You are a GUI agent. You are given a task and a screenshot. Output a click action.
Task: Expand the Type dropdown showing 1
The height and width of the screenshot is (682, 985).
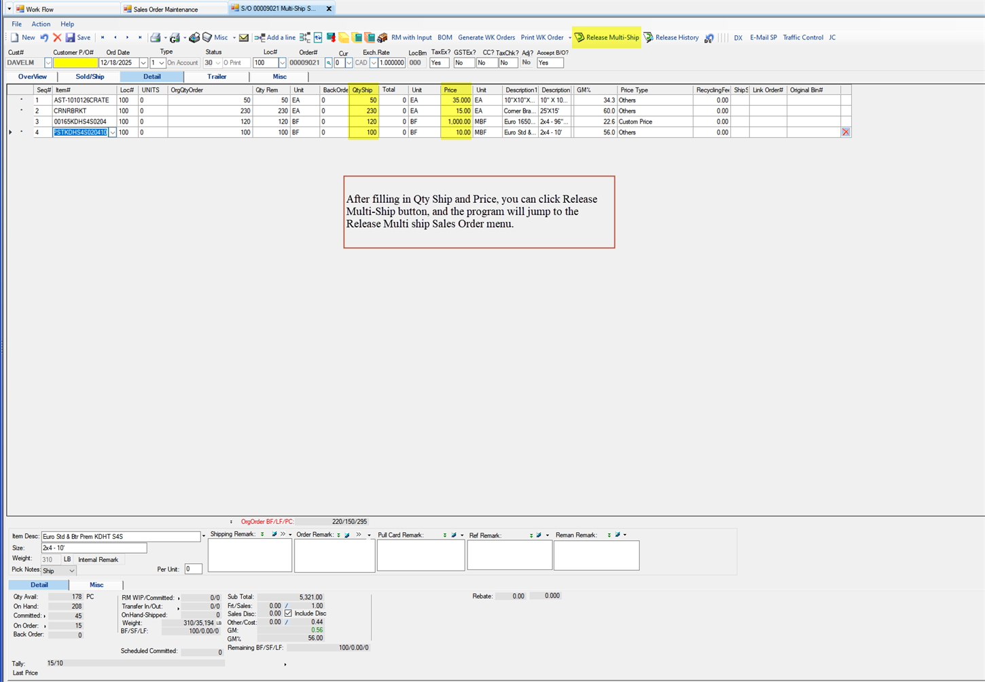coord(162,62)
